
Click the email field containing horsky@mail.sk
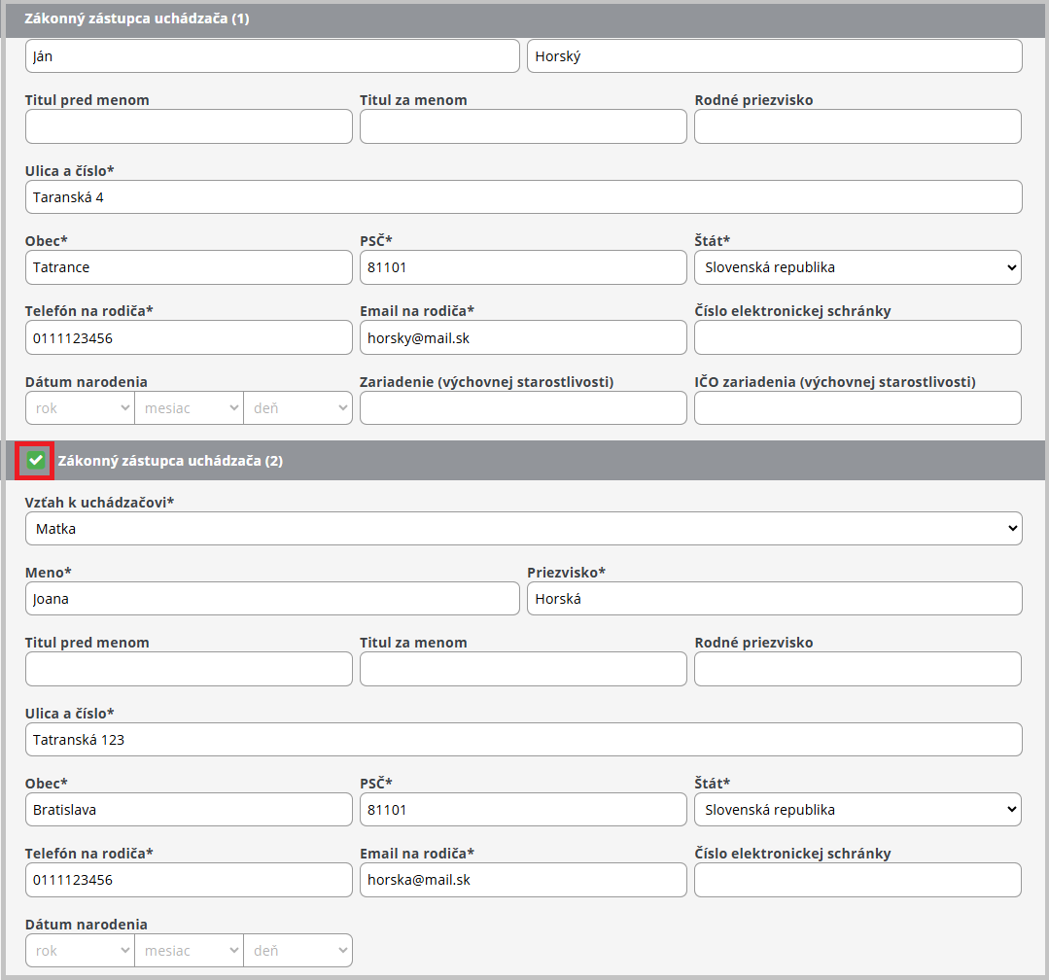tap(523, 337)
